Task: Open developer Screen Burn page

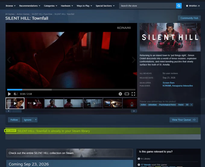Action: 169,83
